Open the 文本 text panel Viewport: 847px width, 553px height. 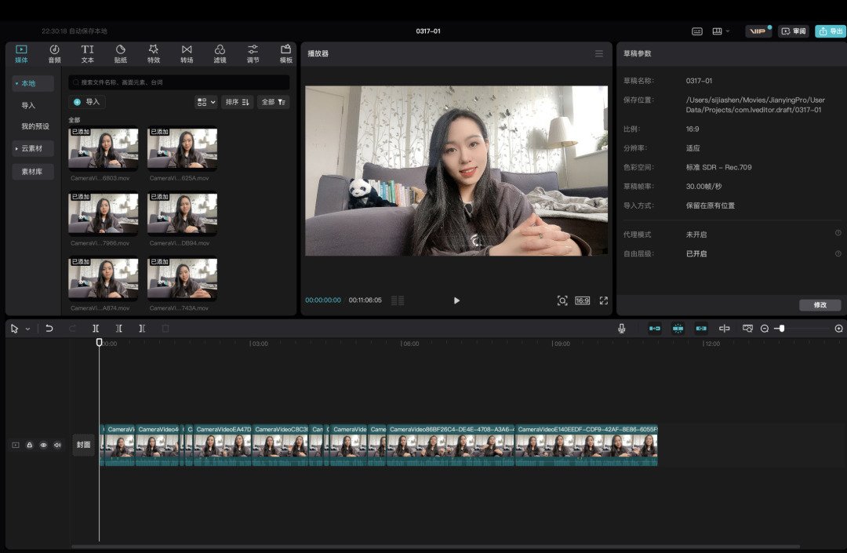pyautogui.click(x=87, y=53)
